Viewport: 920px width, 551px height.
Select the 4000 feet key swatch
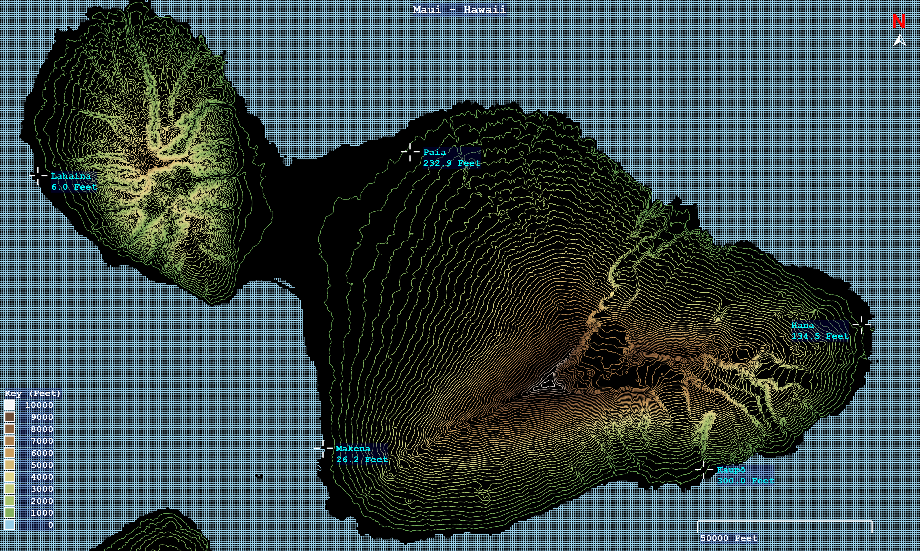coord(10,477)
